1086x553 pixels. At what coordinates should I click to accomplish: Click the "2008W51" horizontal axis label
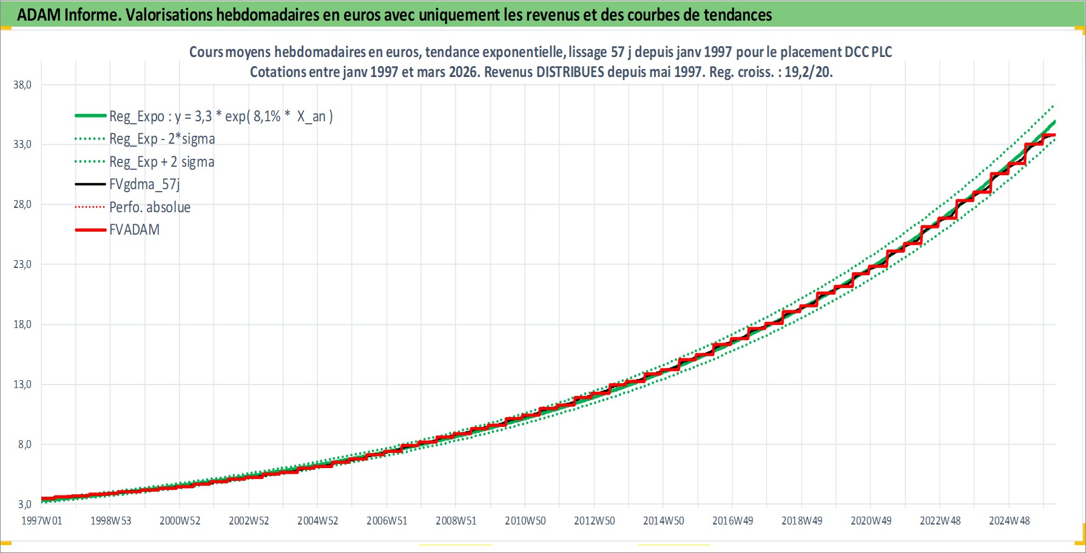pos(456,521)
